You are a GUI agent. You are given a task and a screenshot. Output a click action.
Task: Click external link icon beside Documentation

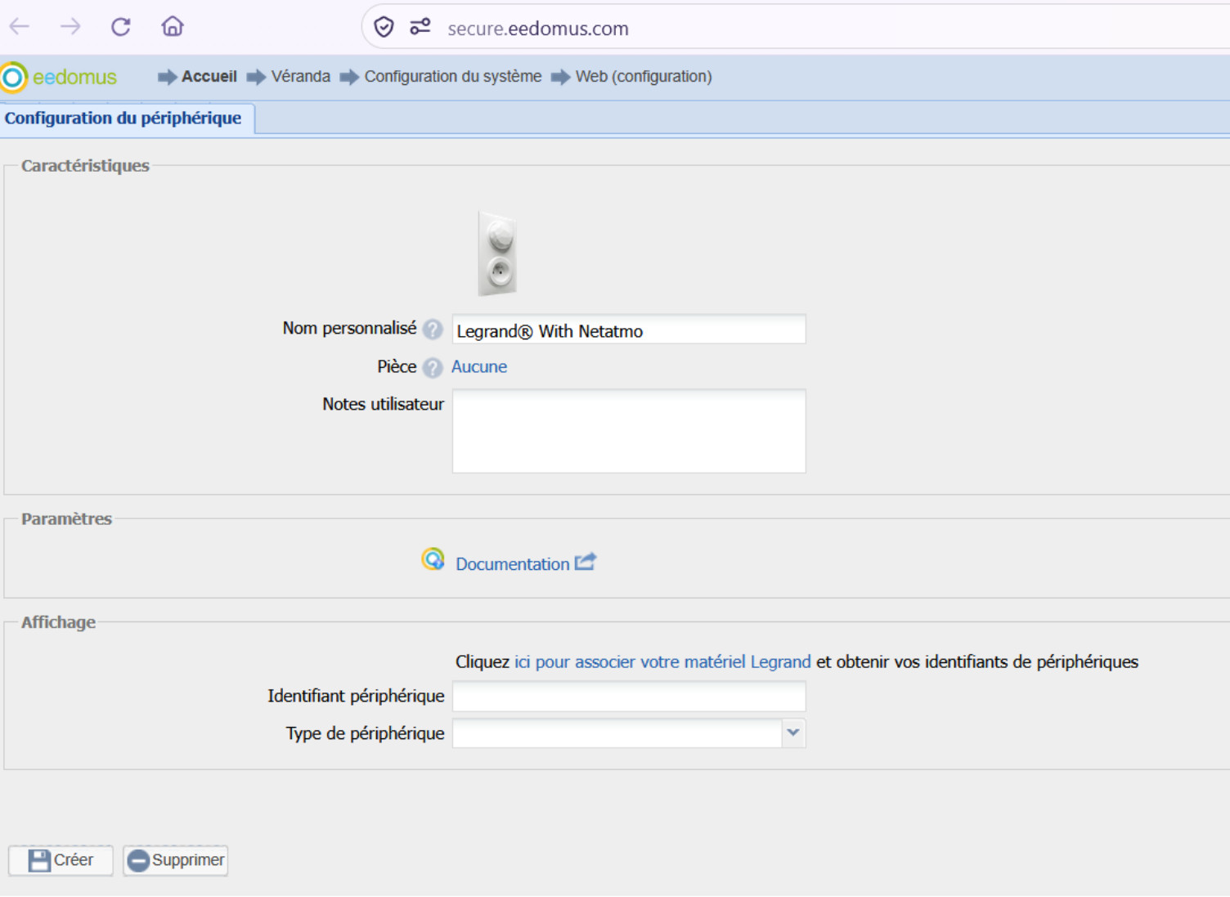coord(586,563)
